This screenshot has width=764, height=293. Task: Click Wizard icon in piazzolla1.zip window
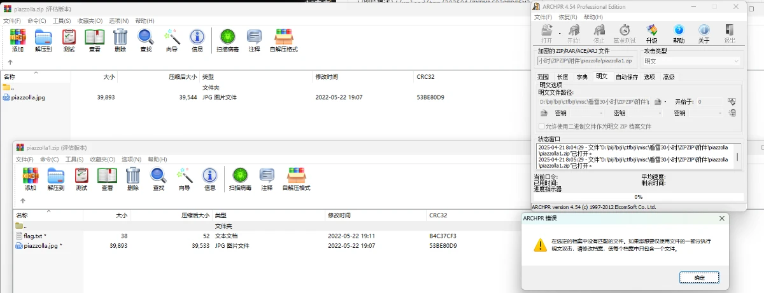185,175
